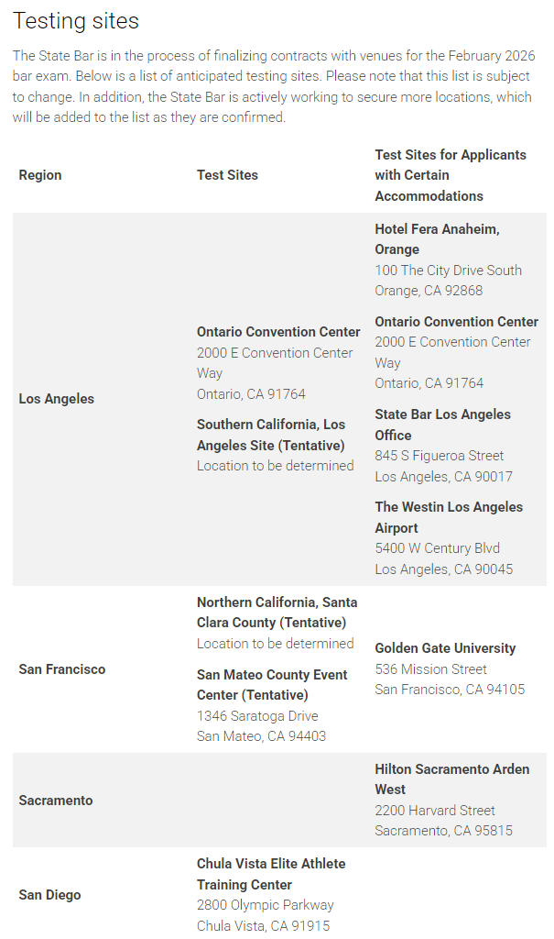Click the 845 S Figueroa Street address
The image size is (554, 939).
click(439, 456)
